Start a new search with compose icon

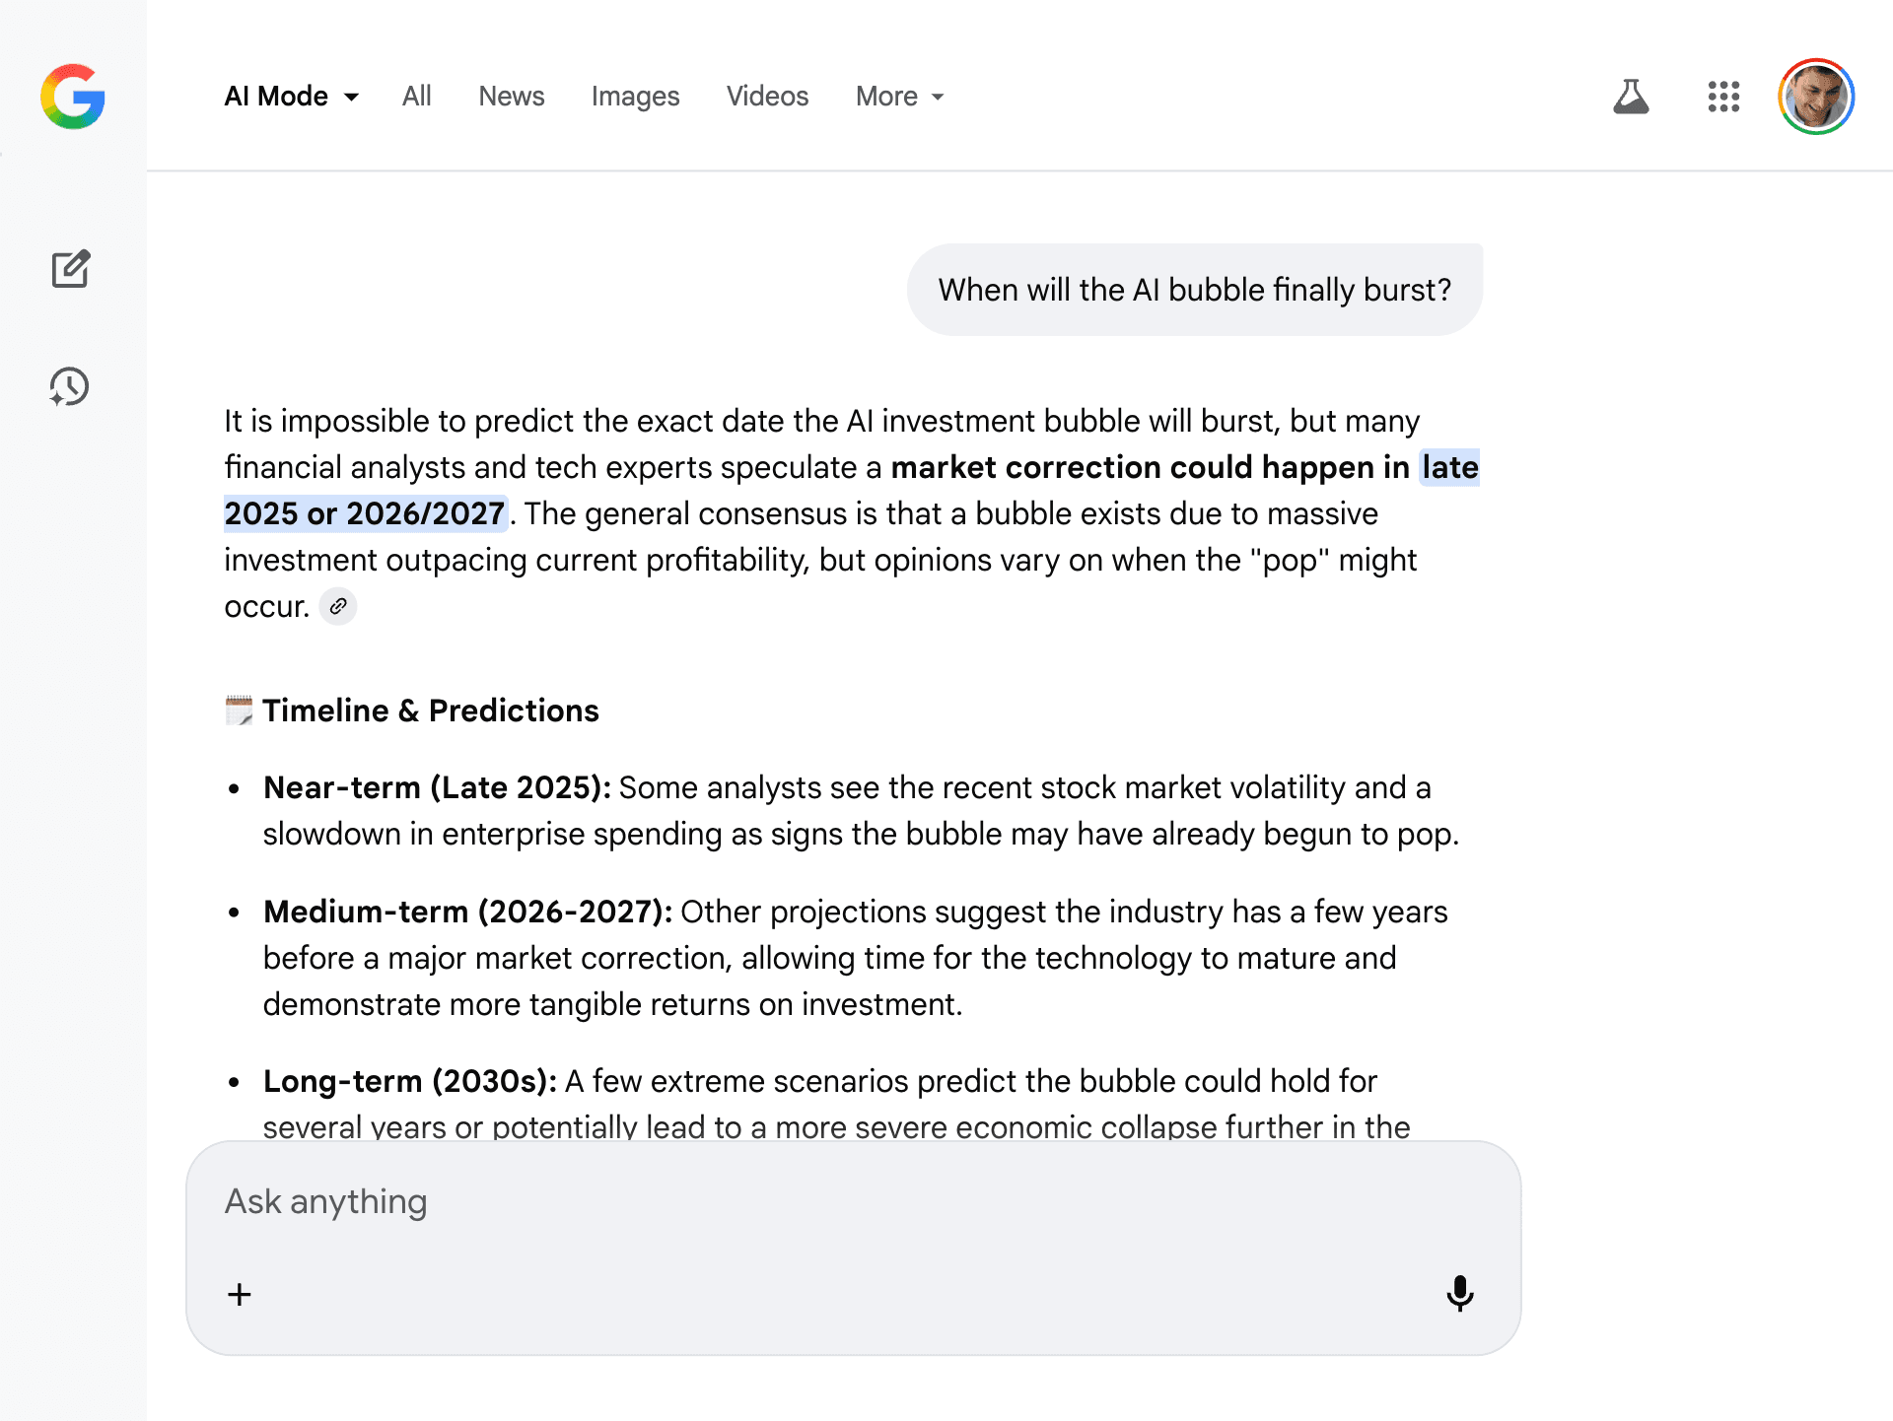[x=71, y=268]
